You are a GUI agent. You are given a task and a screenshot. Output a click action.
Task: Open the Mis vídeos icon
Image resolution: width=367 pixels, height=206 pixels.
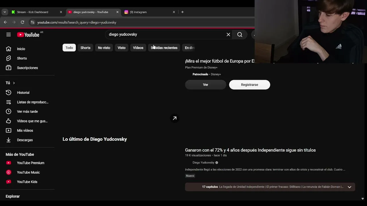(x=9, y=130)
